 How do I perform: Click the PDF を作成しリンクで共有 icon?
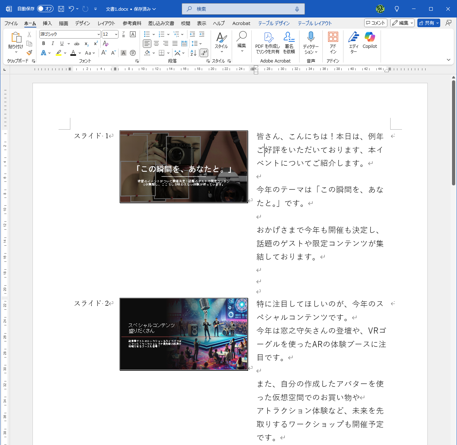[x=267, y=42]
